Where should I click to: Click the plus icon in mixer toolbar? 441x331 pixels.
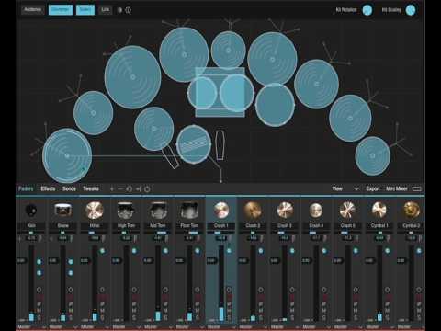(112, 188)
